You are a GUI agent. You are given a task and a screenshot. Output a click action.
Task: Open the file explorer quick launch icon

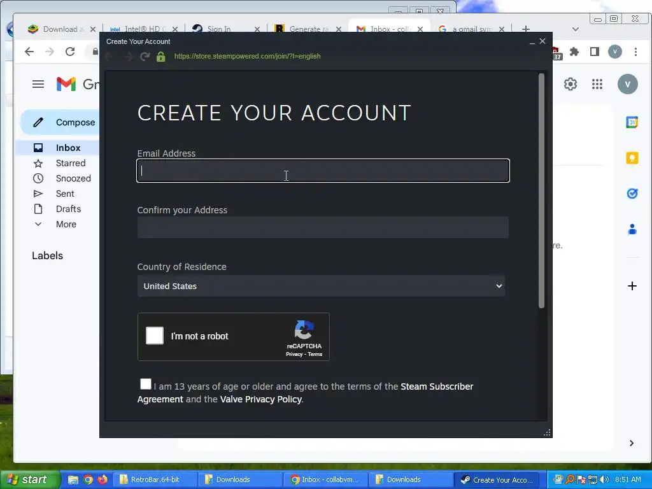pos(73,479)
